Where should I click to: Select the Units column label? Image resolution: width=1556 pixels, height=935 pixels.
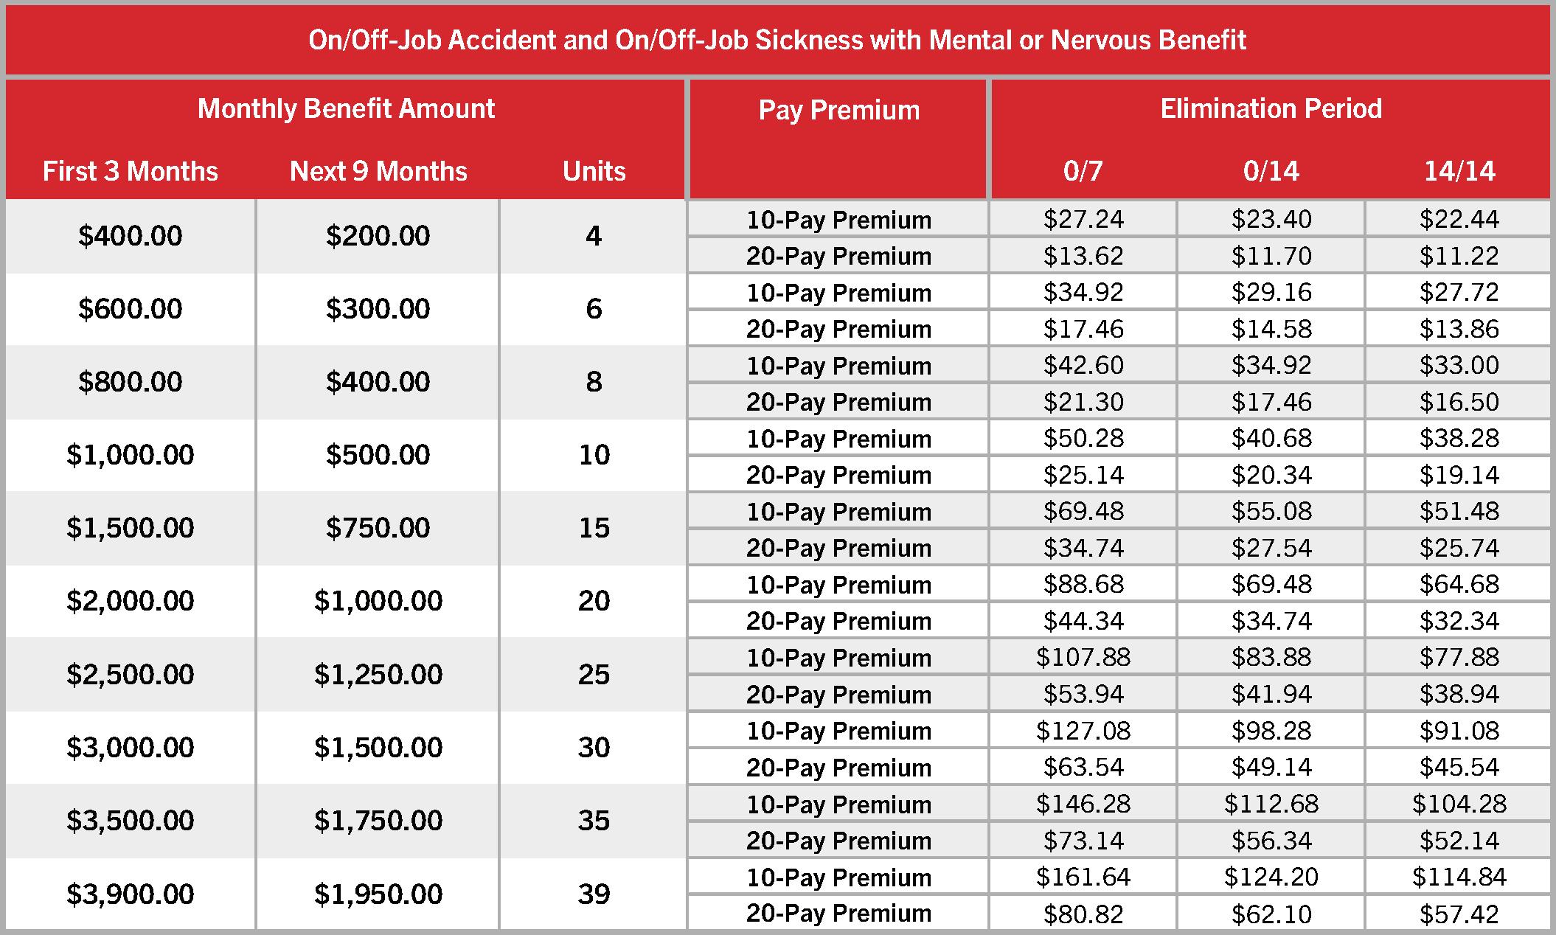coord(594,171)
